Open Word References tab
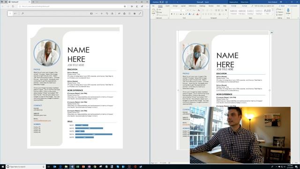This screenshot has height=169, width=300. [193, 6]
